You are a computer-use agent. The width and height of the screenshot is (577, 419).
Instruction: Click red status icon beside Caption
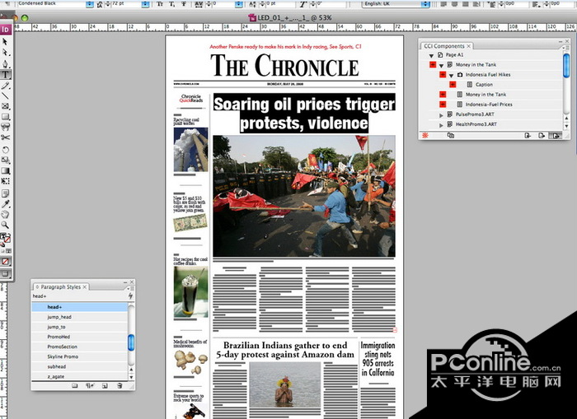pyautogui.click(x=453, y=85)
